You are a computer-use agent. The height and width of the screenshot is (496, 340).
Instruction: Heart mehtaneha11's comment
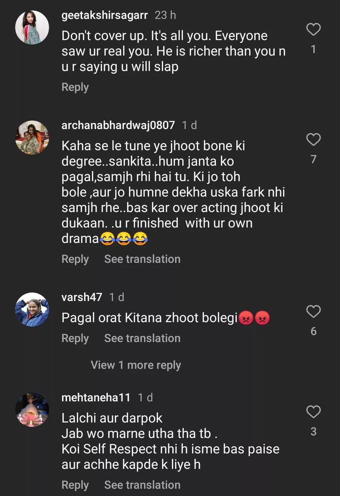tap(313, 412)
